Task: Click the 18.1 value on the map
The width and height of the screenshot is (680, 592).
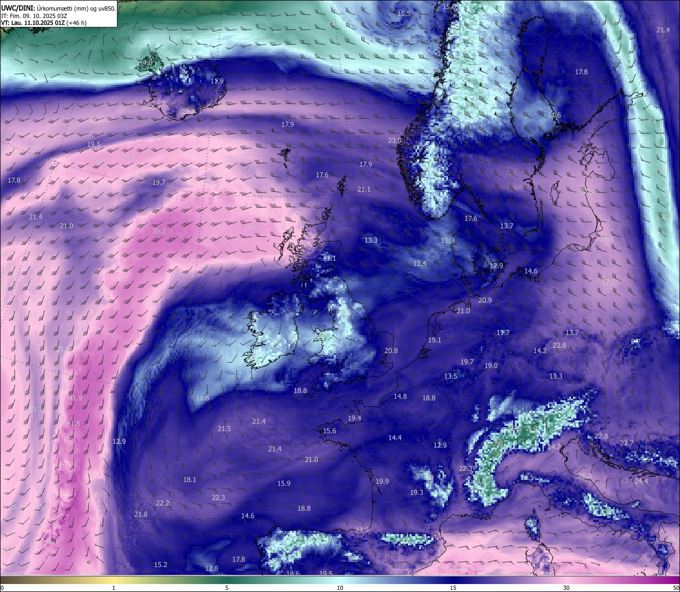Action: [x=190, y=479]
